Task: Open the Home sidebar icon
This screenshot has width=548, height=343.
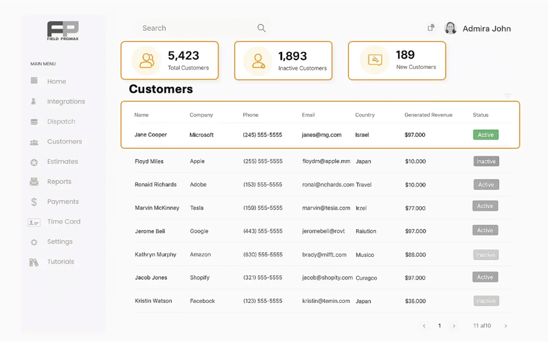Action: (34, 81)
